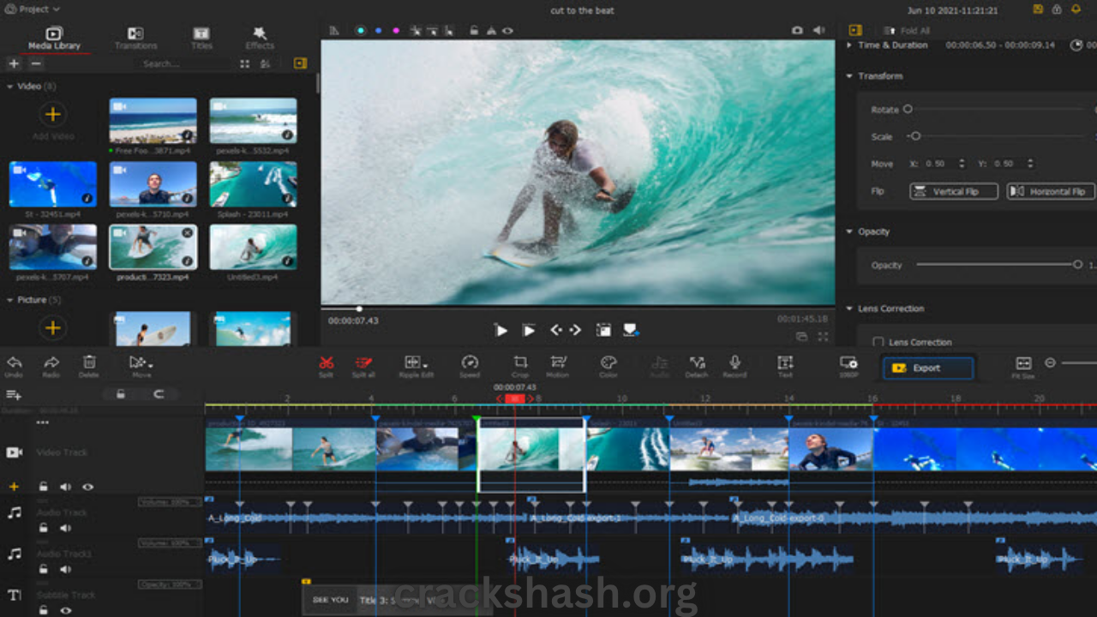The height and width of the screenshot is (617, 1097).
Task: Switch to the Media Library tab
Action: (x=54, y=38)
